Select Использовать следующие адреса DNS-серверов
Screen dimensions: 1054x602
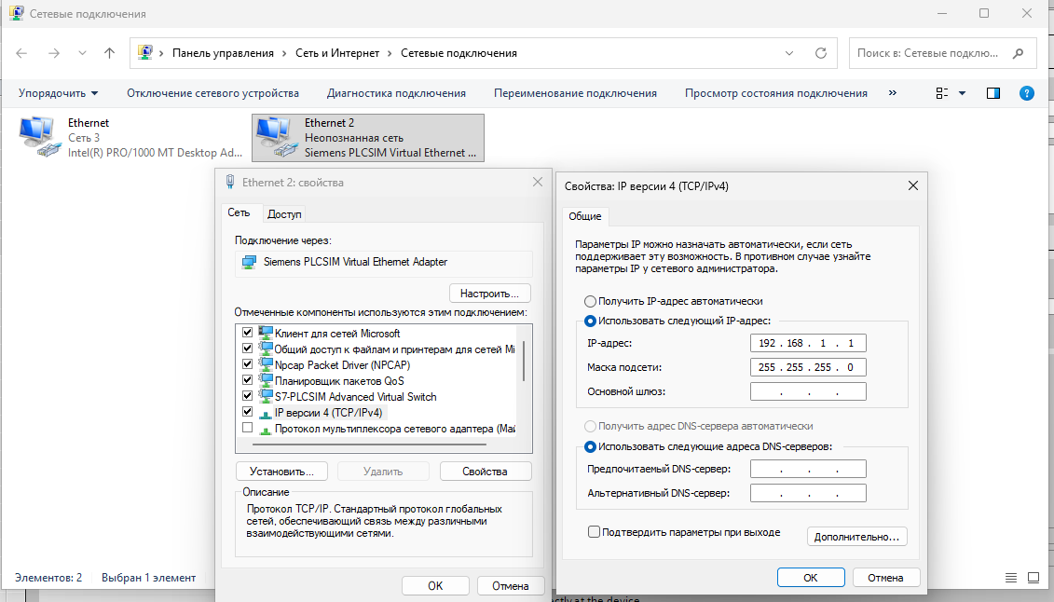(590, 446)
